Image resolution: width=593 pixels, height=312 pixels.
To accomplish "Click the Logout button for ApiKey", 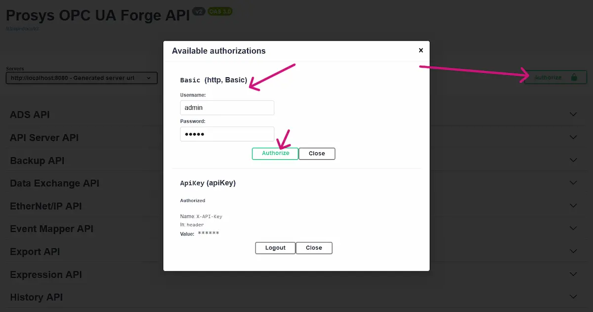I will pos(275,248).
